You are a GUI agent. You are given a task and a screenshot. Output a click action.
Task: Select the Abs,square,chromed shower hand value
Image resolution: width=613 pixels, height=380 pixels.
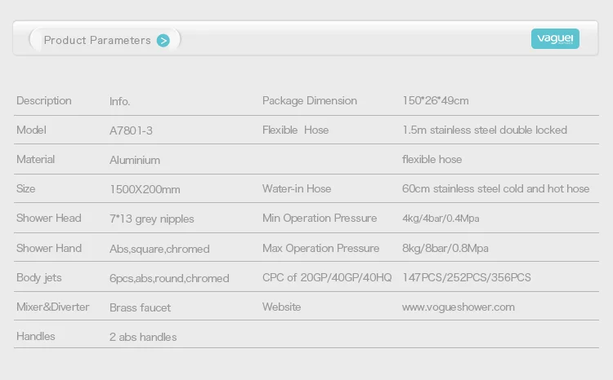159,249
